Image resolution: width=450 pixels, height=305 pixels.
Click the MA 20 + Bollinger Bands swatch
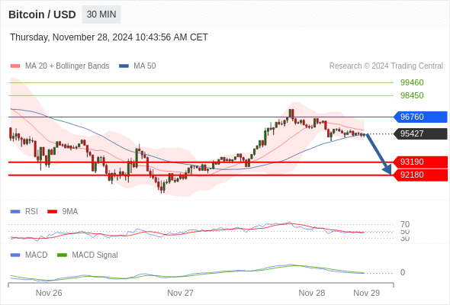(x=15, y=66)
